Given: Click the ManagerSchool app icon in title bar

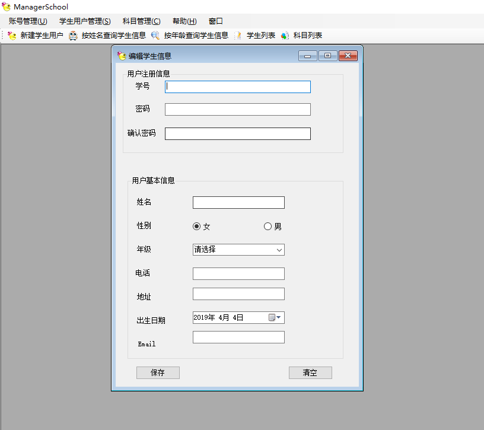Looking at the screenshot, I should coord(7,7).
